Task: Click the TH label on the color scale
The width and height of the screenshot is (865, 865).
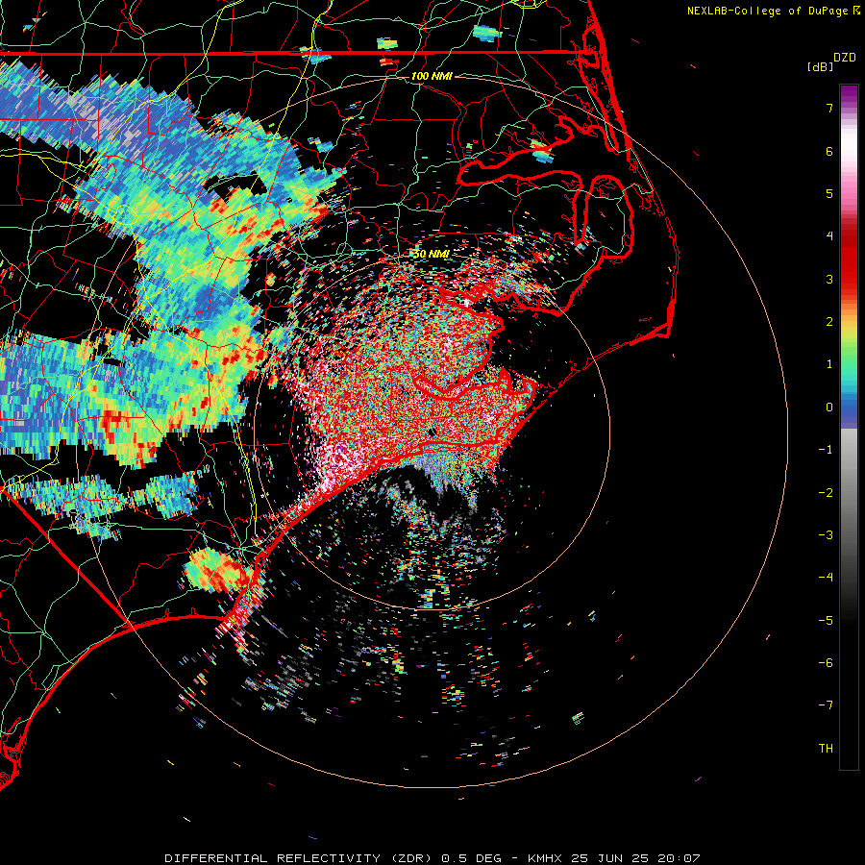Action: 826,749
